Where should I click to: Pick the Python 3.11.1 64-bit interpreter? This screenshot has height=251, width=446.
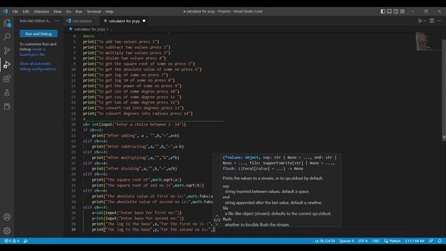tap(415, 241)
